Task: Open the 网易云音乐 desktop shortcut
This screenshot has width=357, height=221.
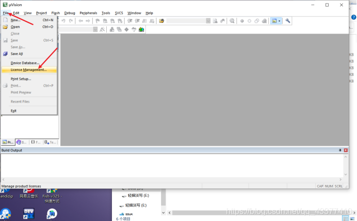Action: [x=29, y=194]
